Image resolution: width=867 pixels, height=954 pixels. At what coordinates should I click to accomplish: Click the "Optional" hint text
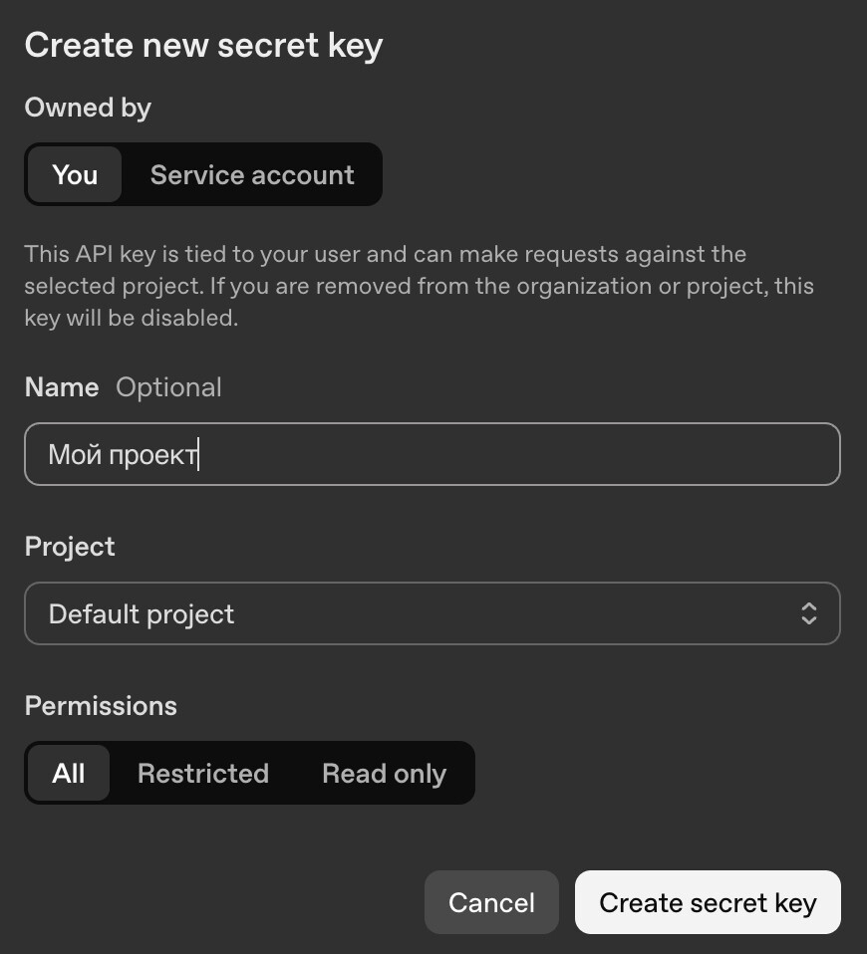point(168,387)
